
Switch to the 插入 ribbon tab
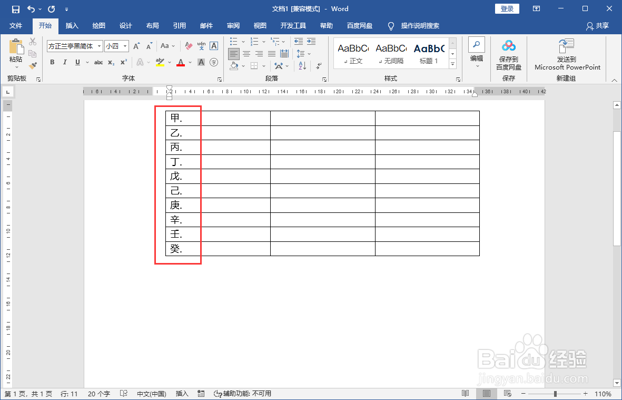tap(71, 26)
